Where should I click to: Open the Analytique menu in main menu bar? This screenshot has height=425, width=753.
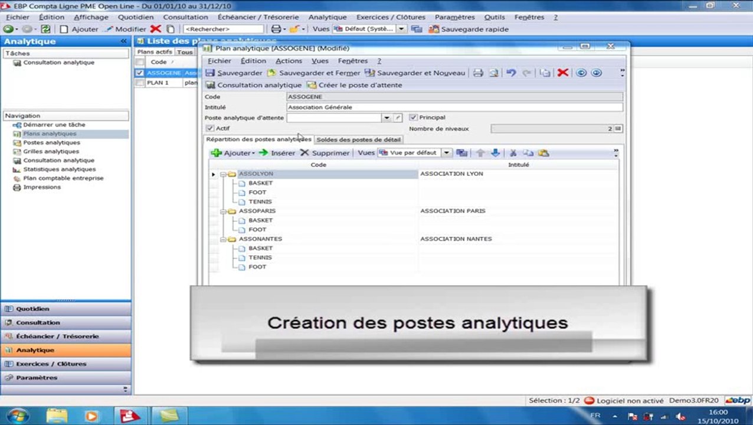(328, 17)
